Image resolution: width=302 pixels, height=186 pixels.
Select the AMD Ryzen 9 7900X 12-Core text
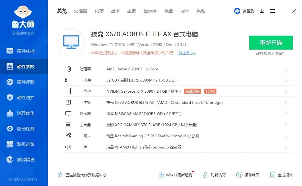tap(132, 69)
